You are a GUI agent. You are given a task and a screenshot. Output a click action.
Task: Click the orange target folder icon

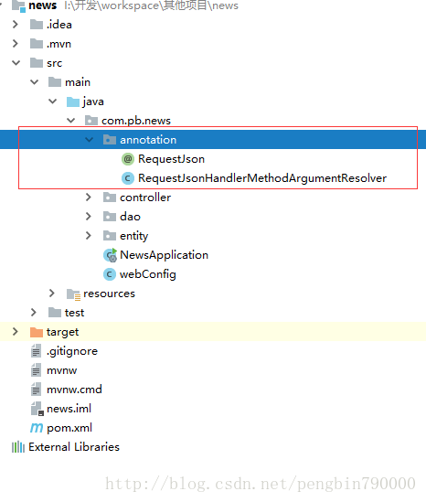click(x=37, y=332)
